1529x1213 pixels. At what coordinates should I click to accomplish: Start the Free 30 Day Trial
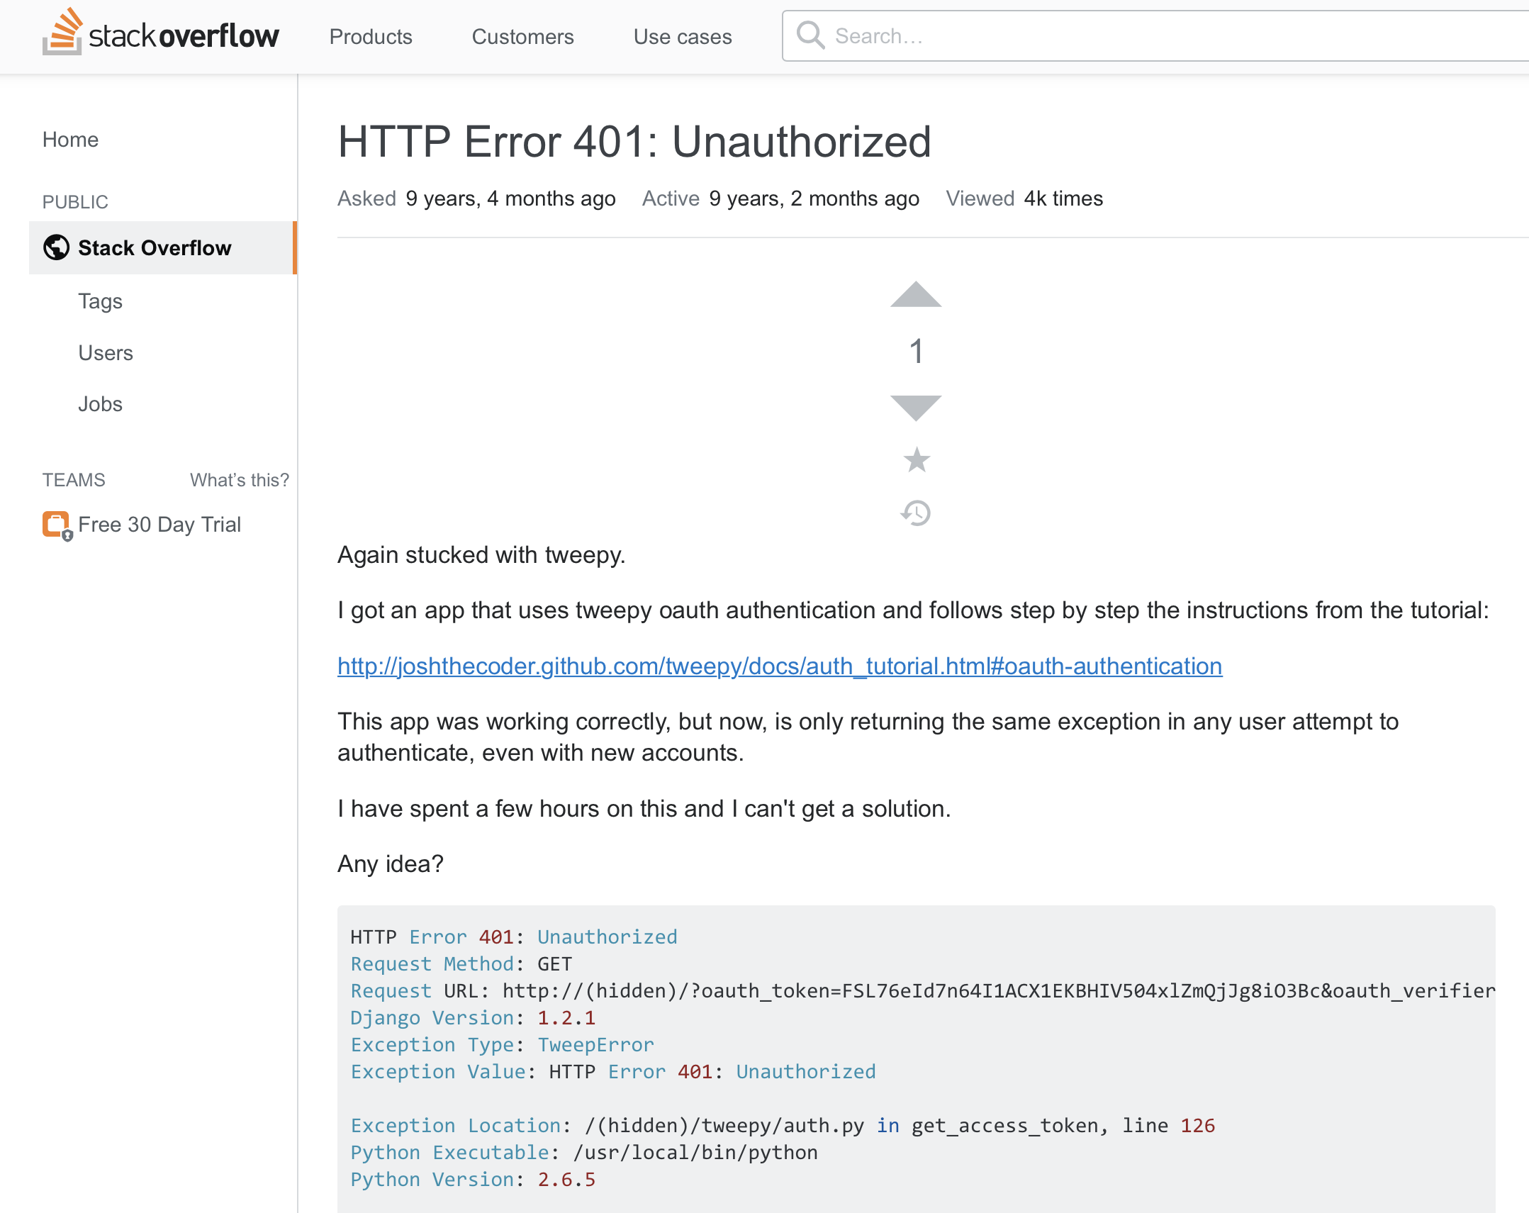(x=159, y=524)
